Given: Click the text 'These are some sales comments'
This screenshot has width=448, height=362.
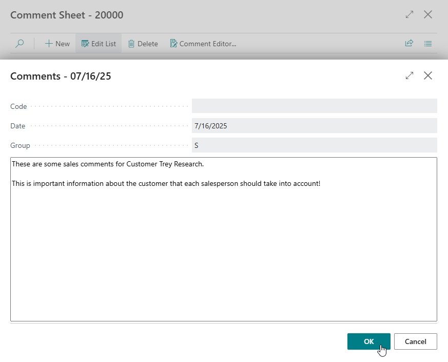Looking at the screenshot, I should pos(63,164).
